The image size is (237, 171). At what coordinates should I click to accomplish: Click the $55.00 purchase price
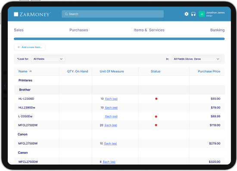click(x=215, y=99)
